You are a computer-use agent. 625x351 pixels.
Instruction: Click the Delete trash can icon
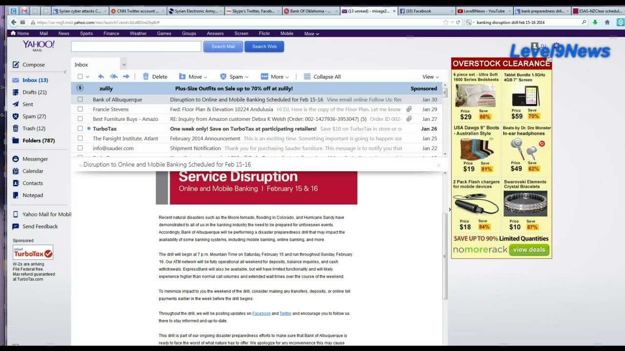coord(146,77)
